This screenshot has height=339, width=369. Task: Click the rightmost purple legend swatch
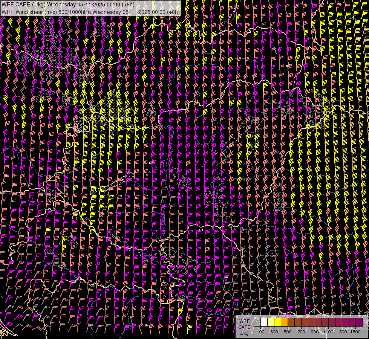[x=359, y=322]
